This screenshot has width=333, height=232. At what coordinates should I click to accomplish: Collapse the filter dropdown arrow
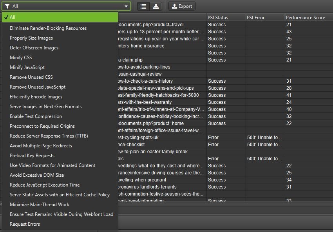click(126, 6)
